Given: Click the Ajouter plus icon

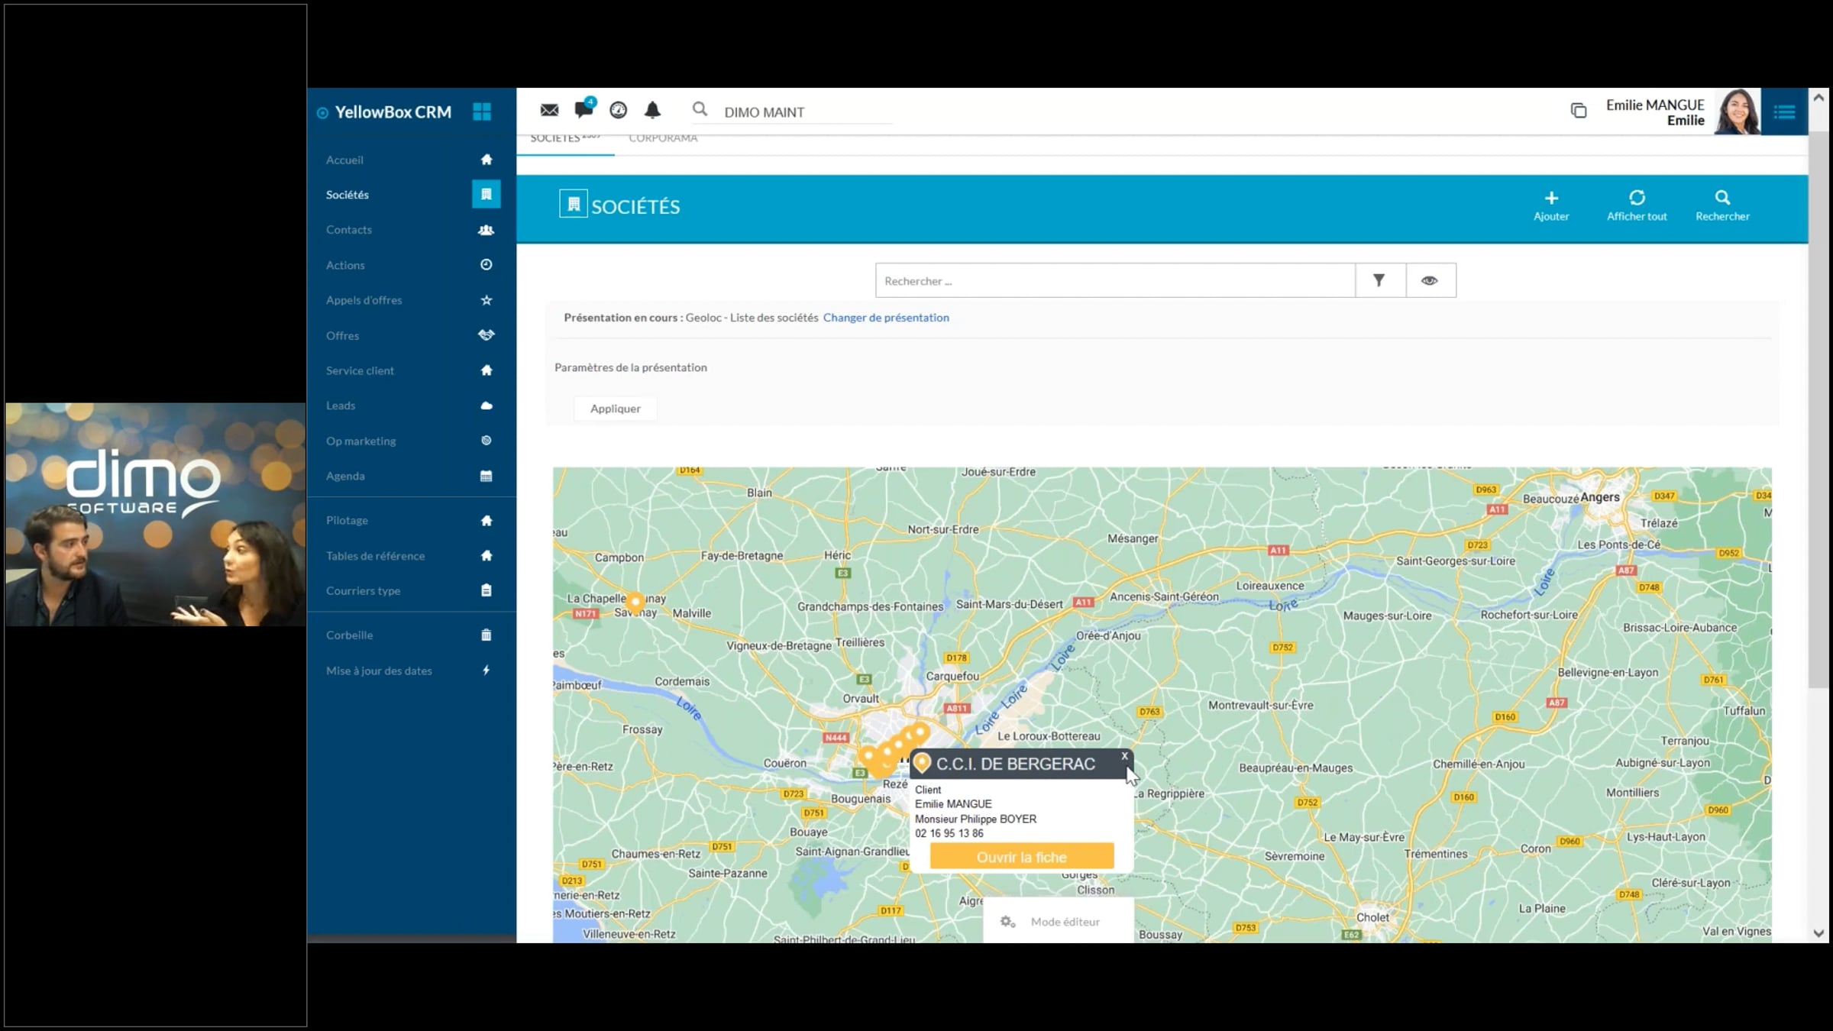Looking at the screenshot, I should (x=1551, y=199).
